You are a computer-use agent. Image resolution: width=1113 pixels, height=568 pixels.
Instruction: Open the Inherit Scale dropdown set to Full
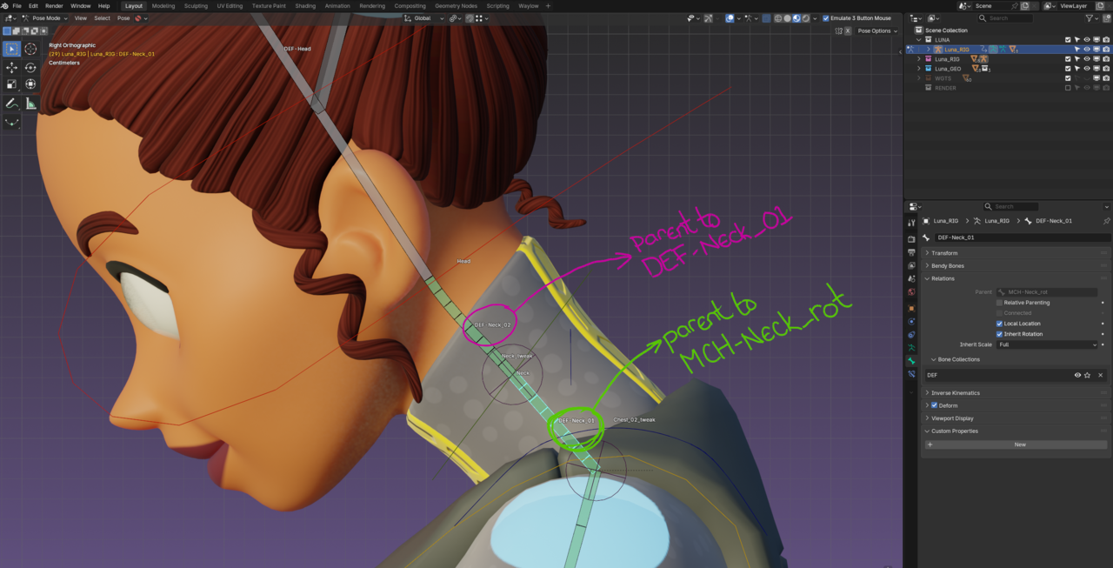tap(1047, 344)
